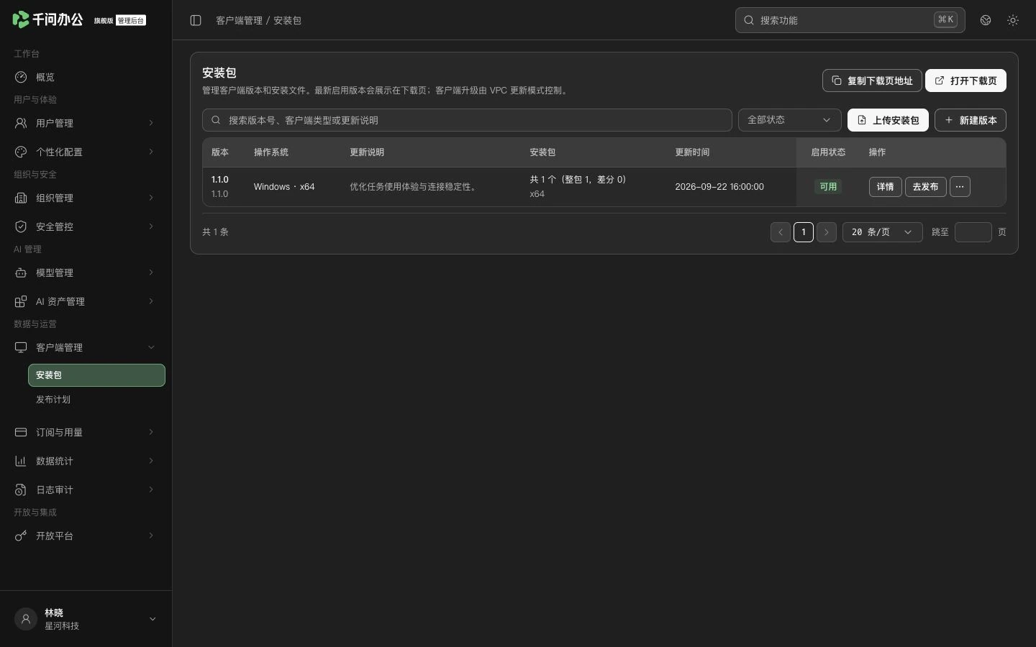The width and height of the screenshot is (1036, 647).
Task: Click the 千问办公 logo
Action: [47, 19]
